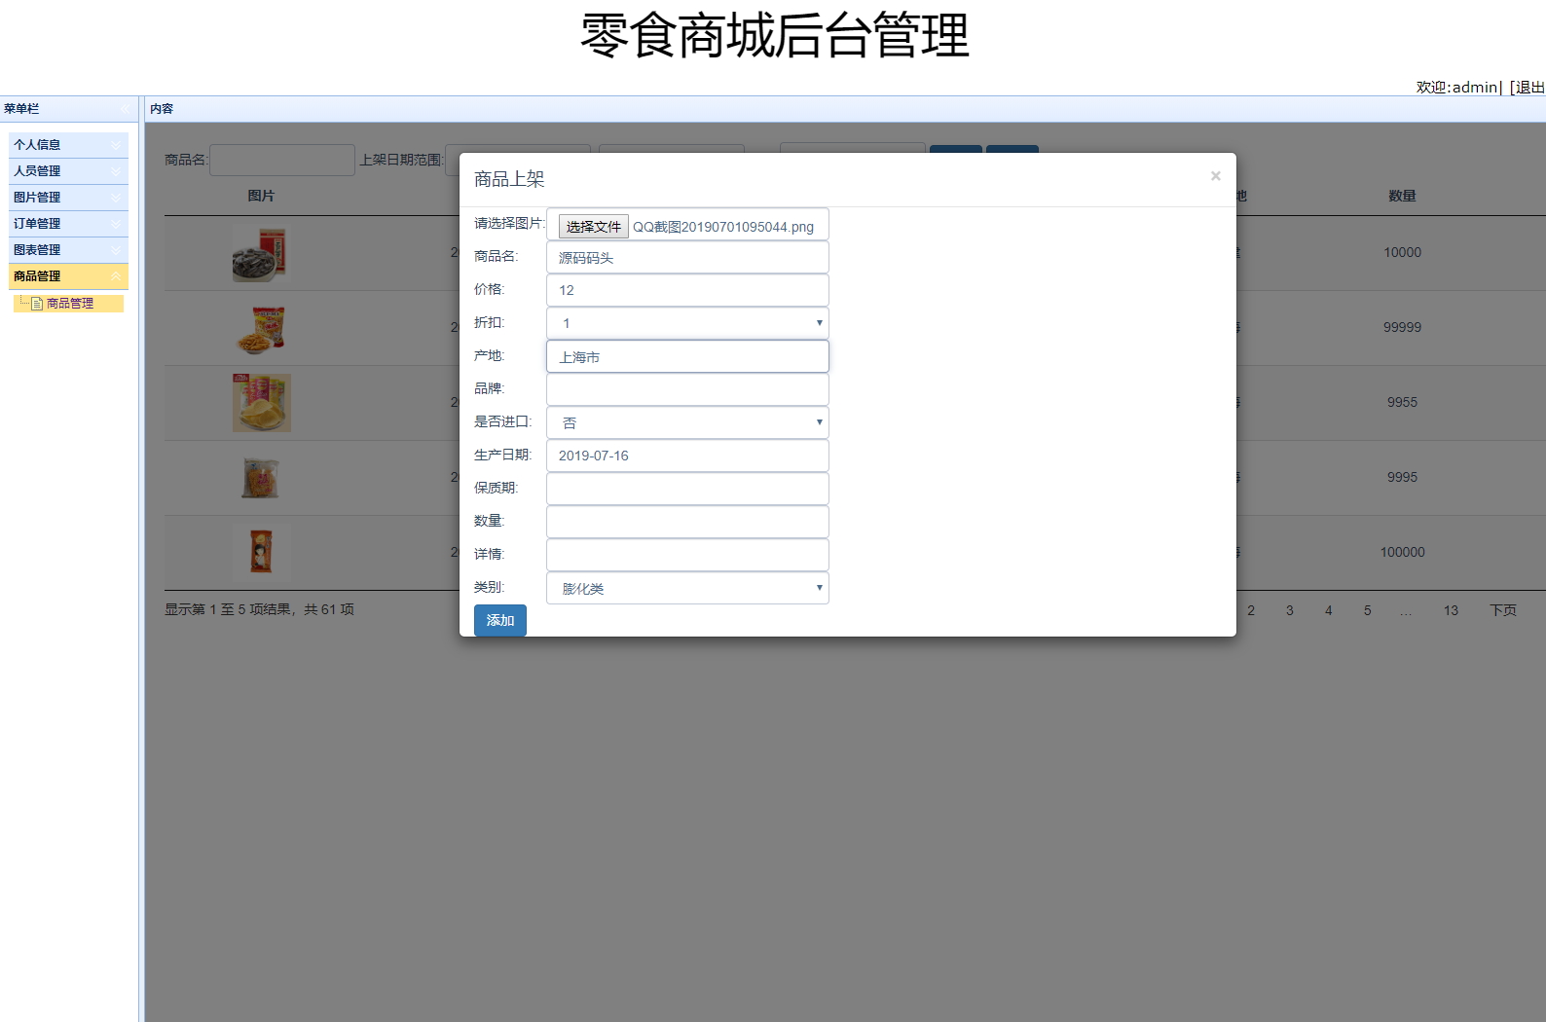The width and height of the screenshot is (1546, 1022).
Task: Click the 价格 field showing 12
Action: [687, 290]
